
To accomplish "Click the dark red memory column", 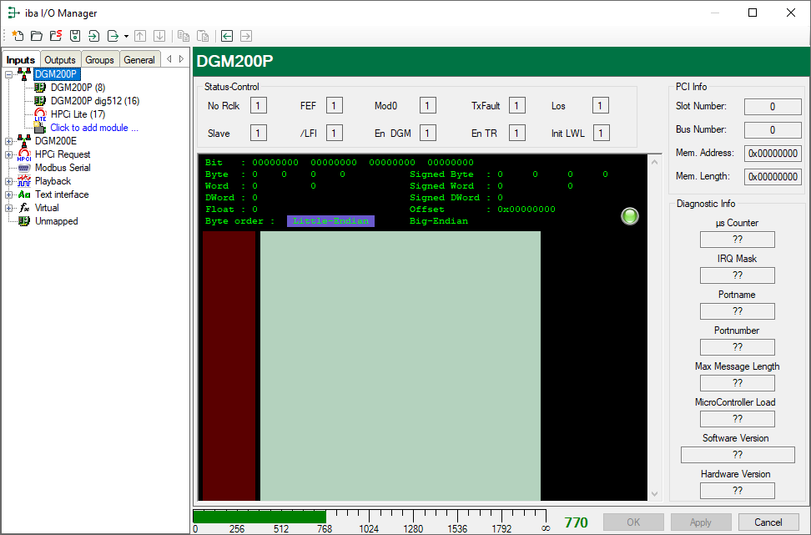I will click(229, 366).
